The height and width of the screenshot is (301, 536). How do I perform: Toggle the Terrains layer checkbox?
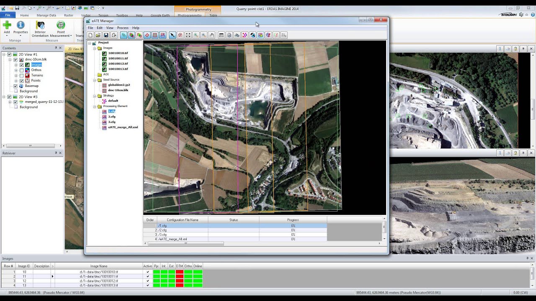coord(22,75)
